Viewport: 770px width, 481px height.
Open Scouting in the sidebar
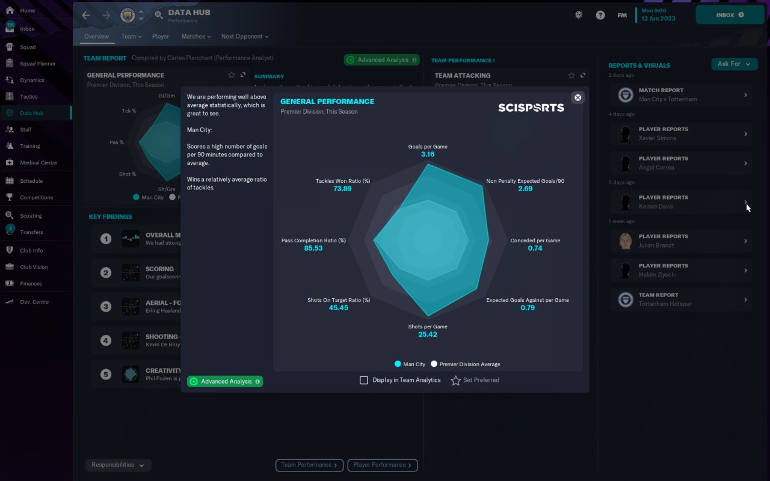click(36, 215)
